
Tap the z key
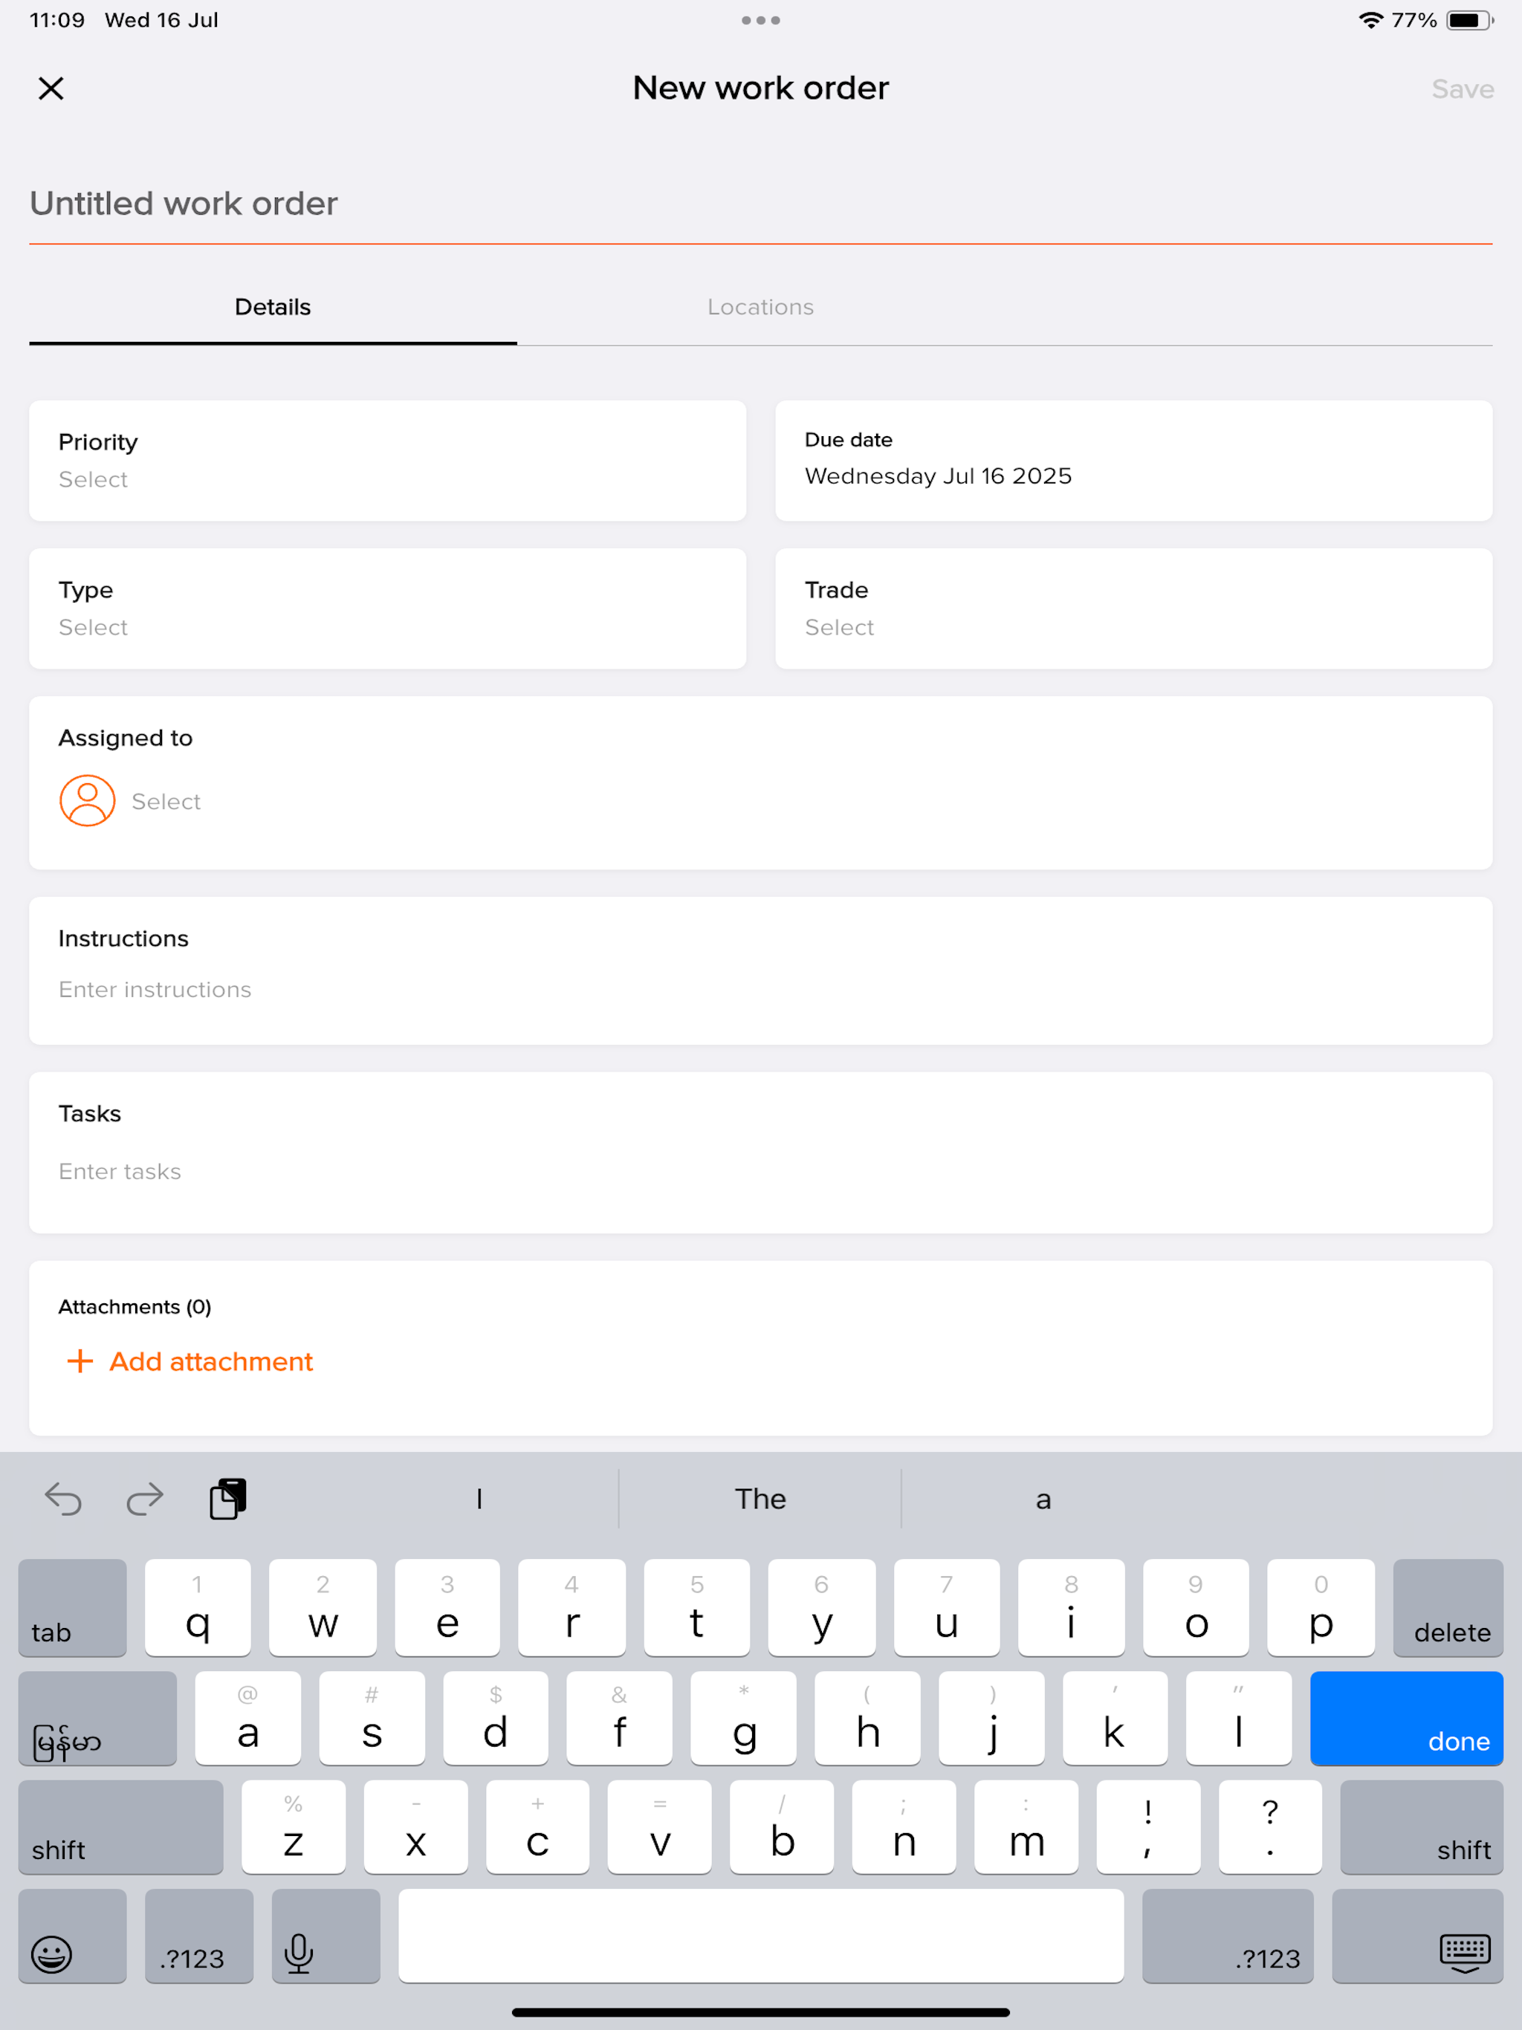293,1826
